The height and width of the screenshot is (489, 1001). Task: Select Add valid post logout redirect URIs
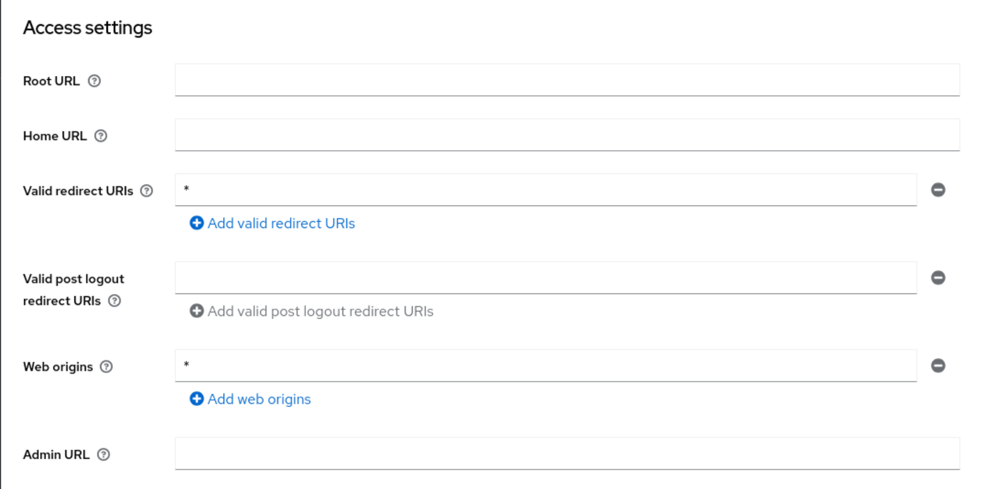[321, 311]
